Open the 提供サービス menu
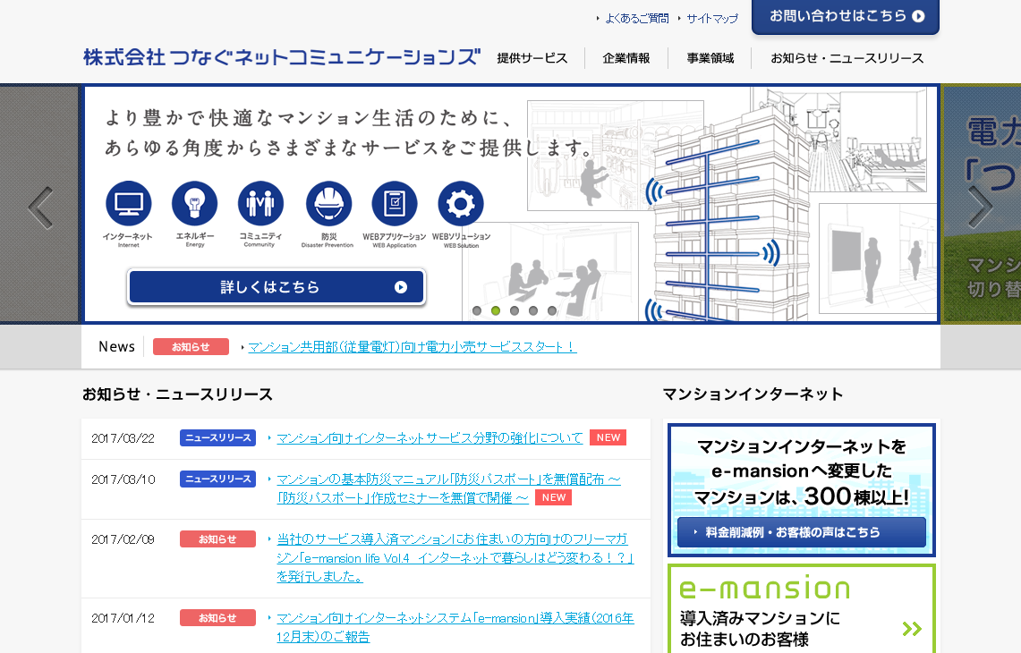Image resolution: width=1021 pixels, height=653 pixels. click(x=532, y=58)
